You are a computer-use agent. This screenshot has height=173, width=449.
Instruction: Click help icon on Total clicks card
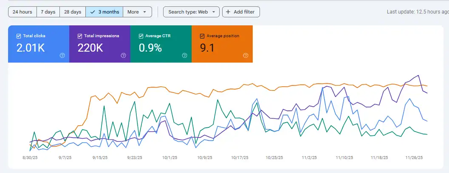coord(62,55)
